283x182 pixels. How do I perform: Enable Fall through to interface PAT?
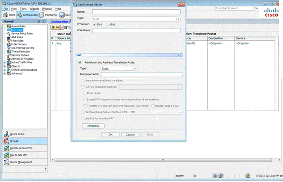[83, 112]
